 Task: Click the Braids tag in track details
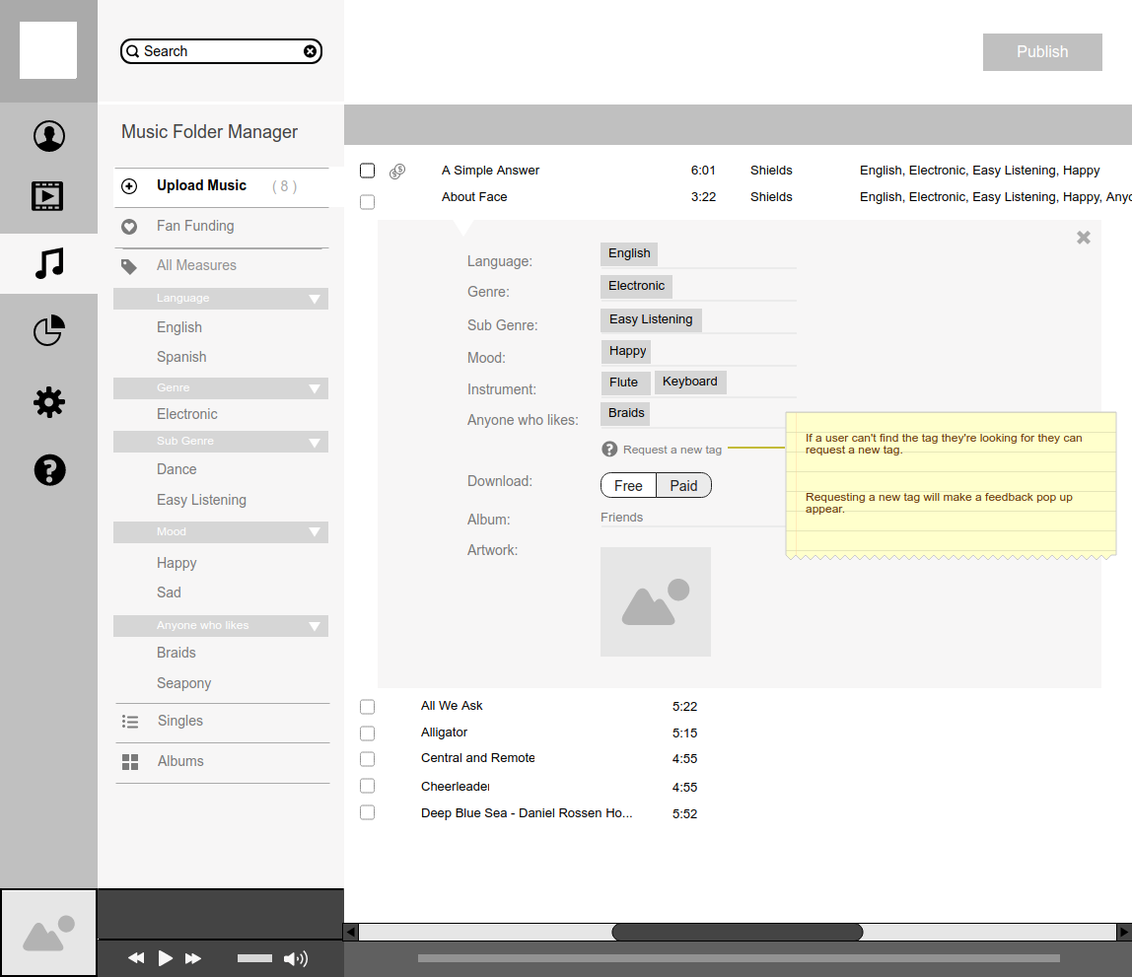pyautogui.click(x=625, y=413)
